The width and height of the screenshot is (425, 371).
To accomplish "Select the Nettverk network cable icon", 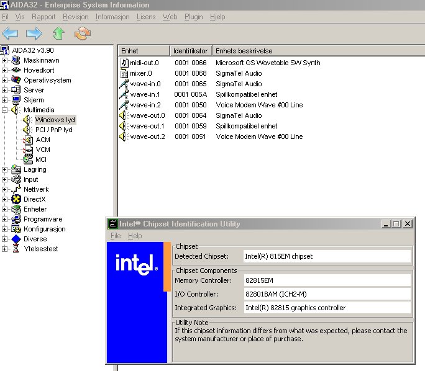I will tap(16, 189).
